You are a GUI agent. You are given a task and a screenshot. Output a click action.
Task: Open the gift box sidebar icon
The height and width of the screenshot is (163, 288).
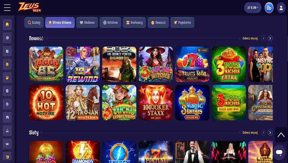click(x=7, y=51)
